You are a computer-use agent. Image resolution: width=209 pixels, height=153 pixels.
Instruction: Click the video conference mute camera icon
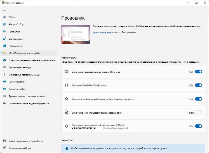pyautogui.click(x=4, y=103)
